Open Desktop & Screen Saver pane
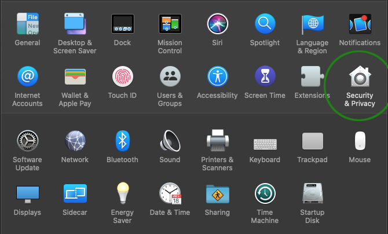Viewport: 388px width, 234px height. click(x=75, y=24)
